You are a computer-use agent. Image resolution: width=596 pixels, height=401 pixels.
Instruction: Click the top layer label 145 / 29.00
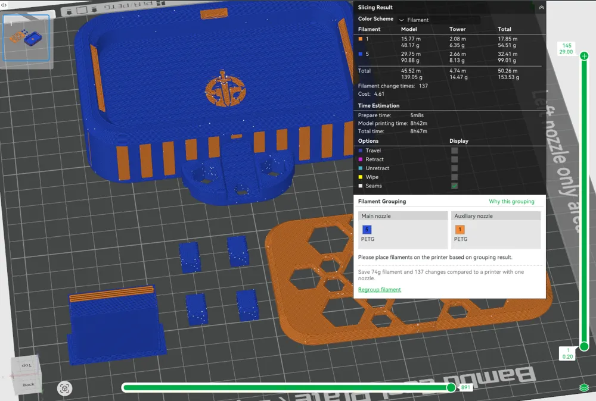pyautogui.click(x=566, y=49)
